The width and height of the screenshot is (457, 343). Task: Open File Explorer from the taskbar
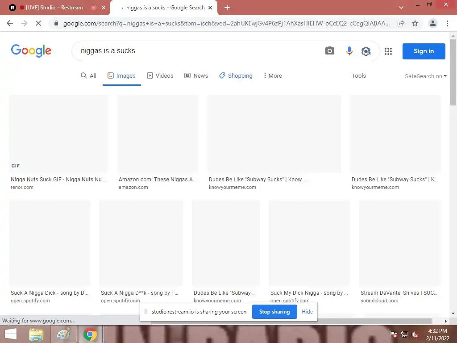(x=36, y=334)
